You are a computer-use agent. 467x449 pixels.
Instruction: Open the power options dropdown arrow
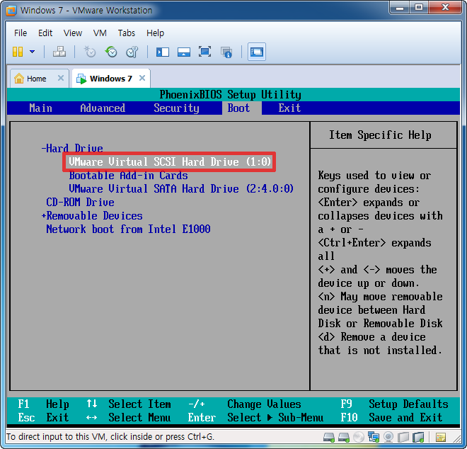[x=32, y=52]
